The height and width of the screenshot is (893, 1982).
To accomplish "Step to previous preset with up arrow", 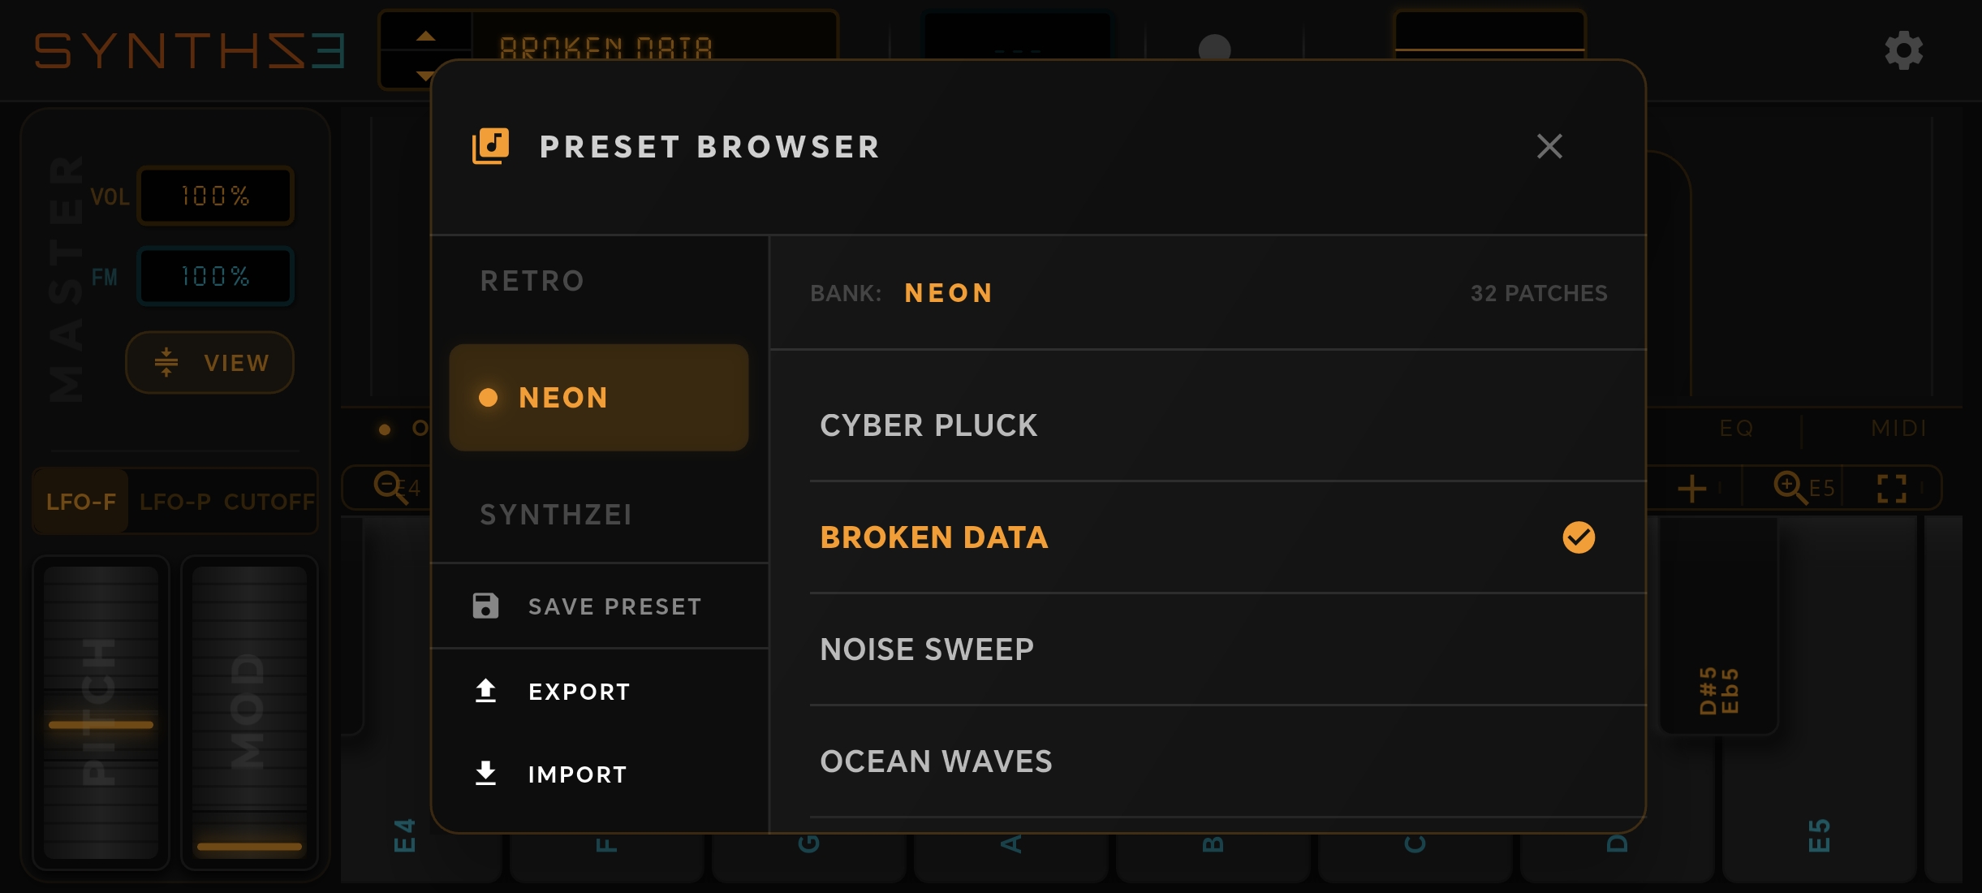I will 425,36.
